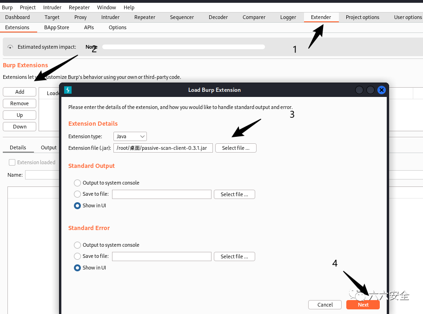Switch to the Extender tab
The image size is (423, 314).
321,17
